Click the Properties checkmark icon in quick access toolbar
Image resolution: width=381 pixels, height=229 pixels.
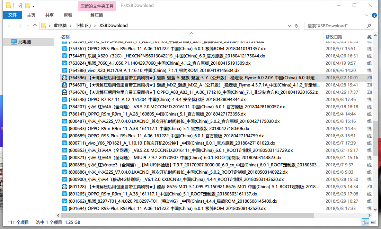coord(20,5)
